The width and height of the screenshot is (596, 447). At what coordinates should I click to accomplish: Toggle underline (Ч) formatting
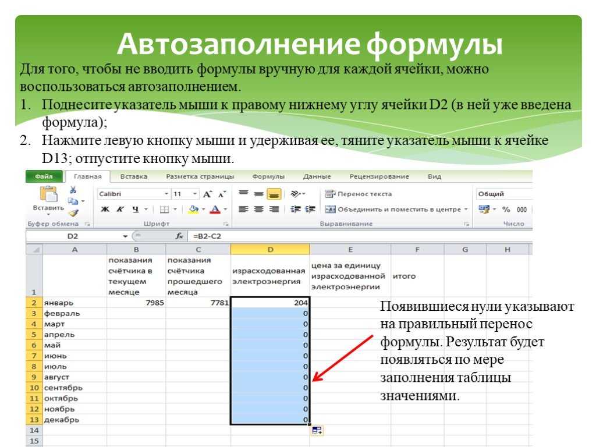(x=135, y=209)
